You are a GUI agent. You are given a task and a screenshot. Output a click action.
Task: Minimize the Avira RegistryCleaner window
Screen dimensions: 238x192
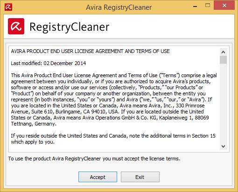point(195,6)
